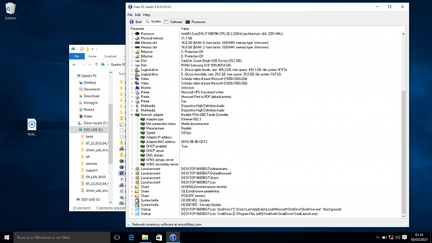Open Task View from the taskbar
The height and width of the screenshot is (243, 432).
point(117,237)
